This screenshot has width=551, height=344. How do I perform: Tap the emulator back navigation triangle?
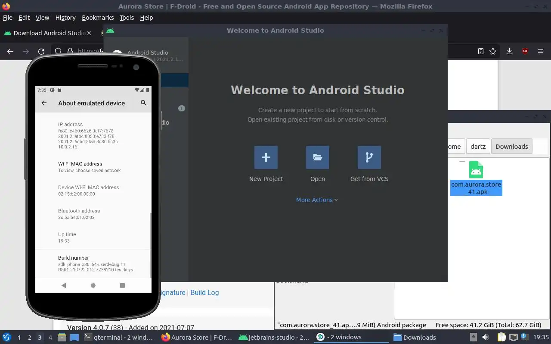pyautogui.click(x=64, y=285)
